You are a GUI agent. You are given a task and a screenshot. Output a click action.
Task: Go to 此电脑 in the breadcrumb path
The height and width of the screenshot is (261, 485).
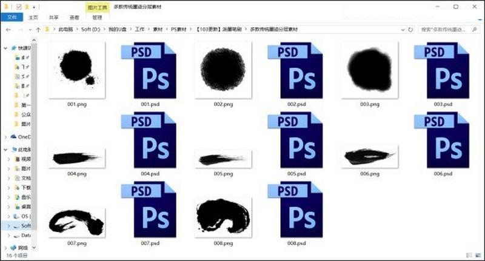point(65,29)
